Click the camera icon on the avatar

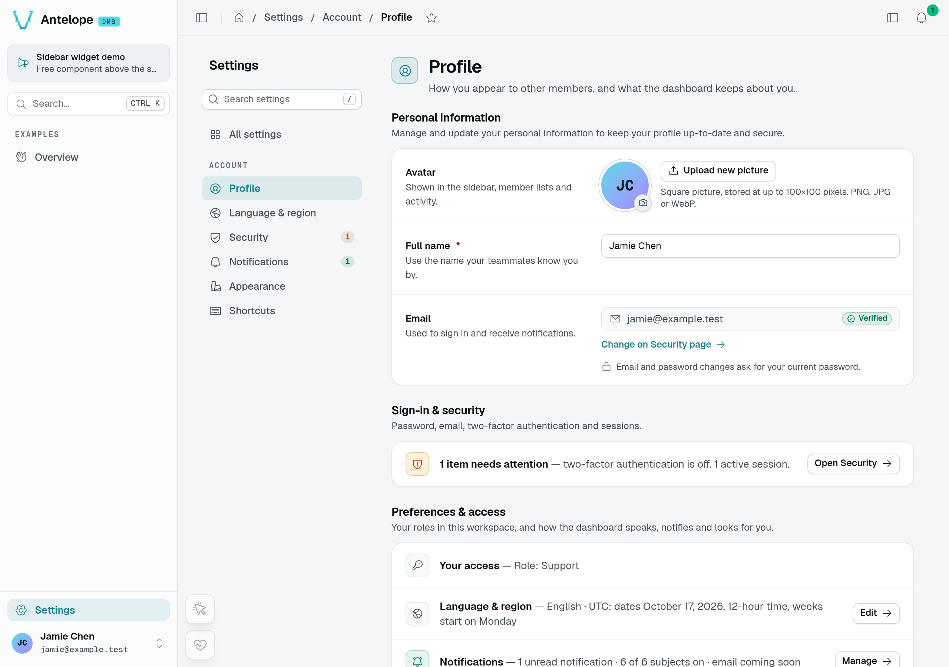pos(643,202)
